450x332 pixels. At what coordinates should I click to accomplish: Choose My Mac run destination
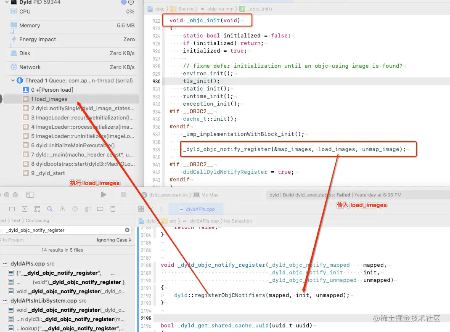pos(206,195)
